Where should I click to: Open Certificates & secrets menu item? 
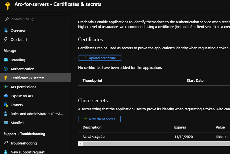tap(27, 78)
